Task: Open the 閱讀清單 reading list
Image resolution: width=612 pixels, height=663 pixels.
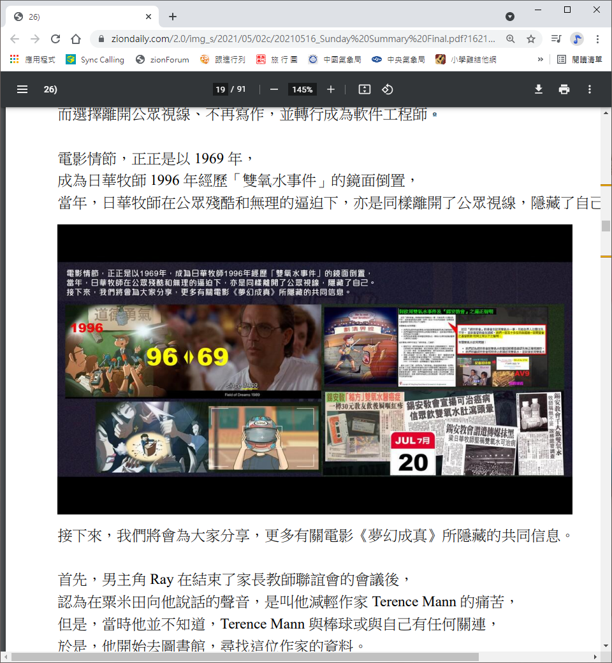Action: click(x=579, y=60)
